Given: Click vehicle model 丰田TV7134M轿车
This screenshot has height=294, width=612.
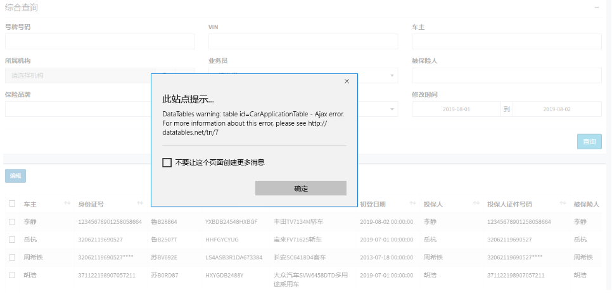Looking at the screenshot, I should pos(298,221).
